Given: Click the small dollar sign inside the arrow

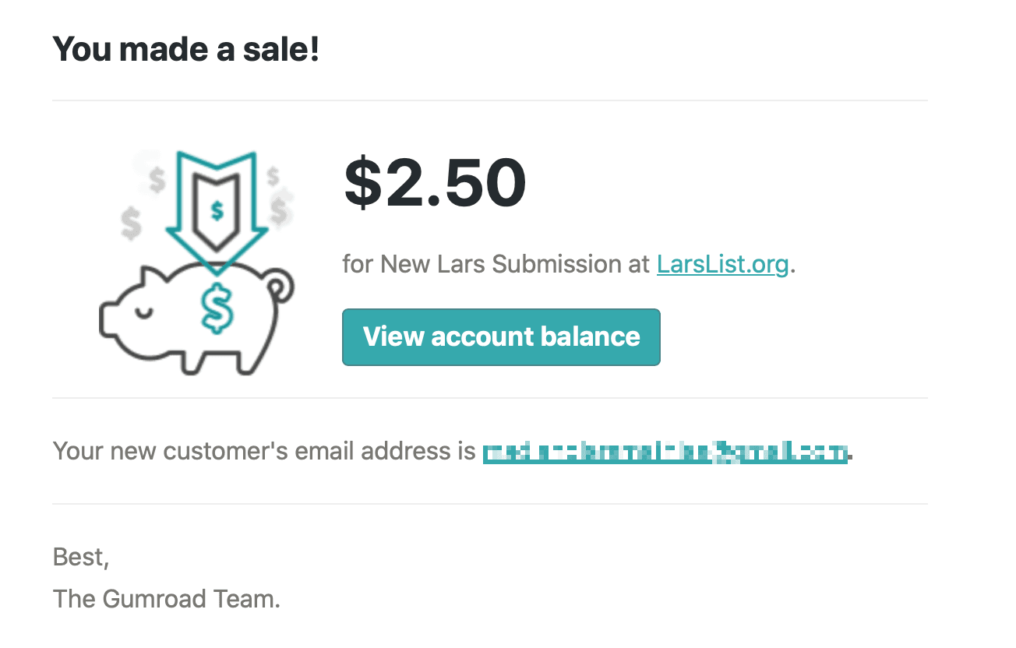Looking at the screenshot, I should tap(217, 210).
